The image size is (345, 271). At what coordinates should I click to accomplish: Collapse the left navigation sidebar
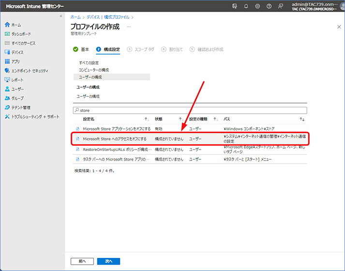click(x=61, y=16)
